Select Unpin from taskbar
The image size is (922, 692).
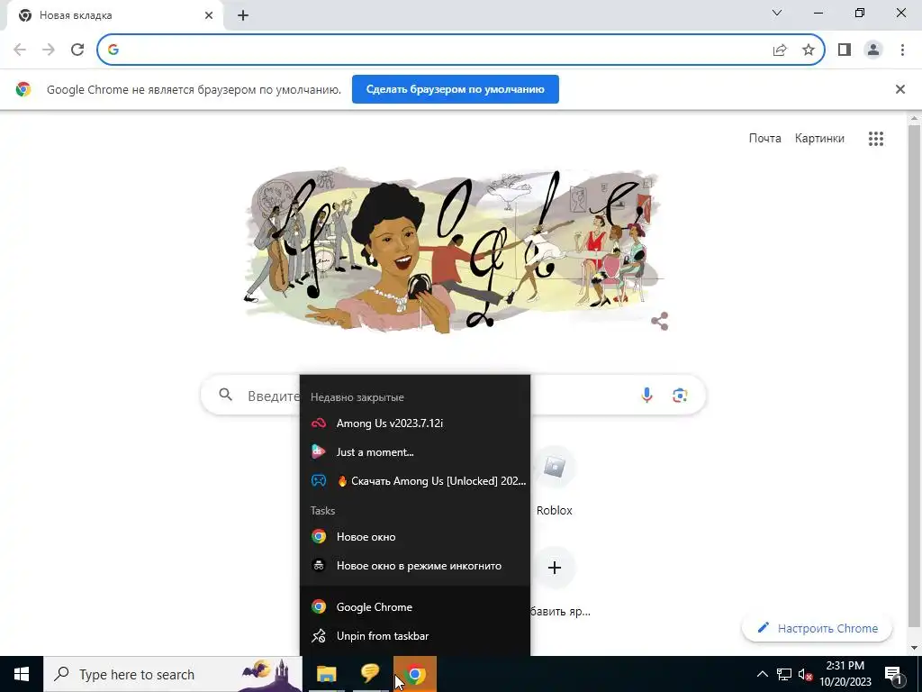(x=415, y=635)
